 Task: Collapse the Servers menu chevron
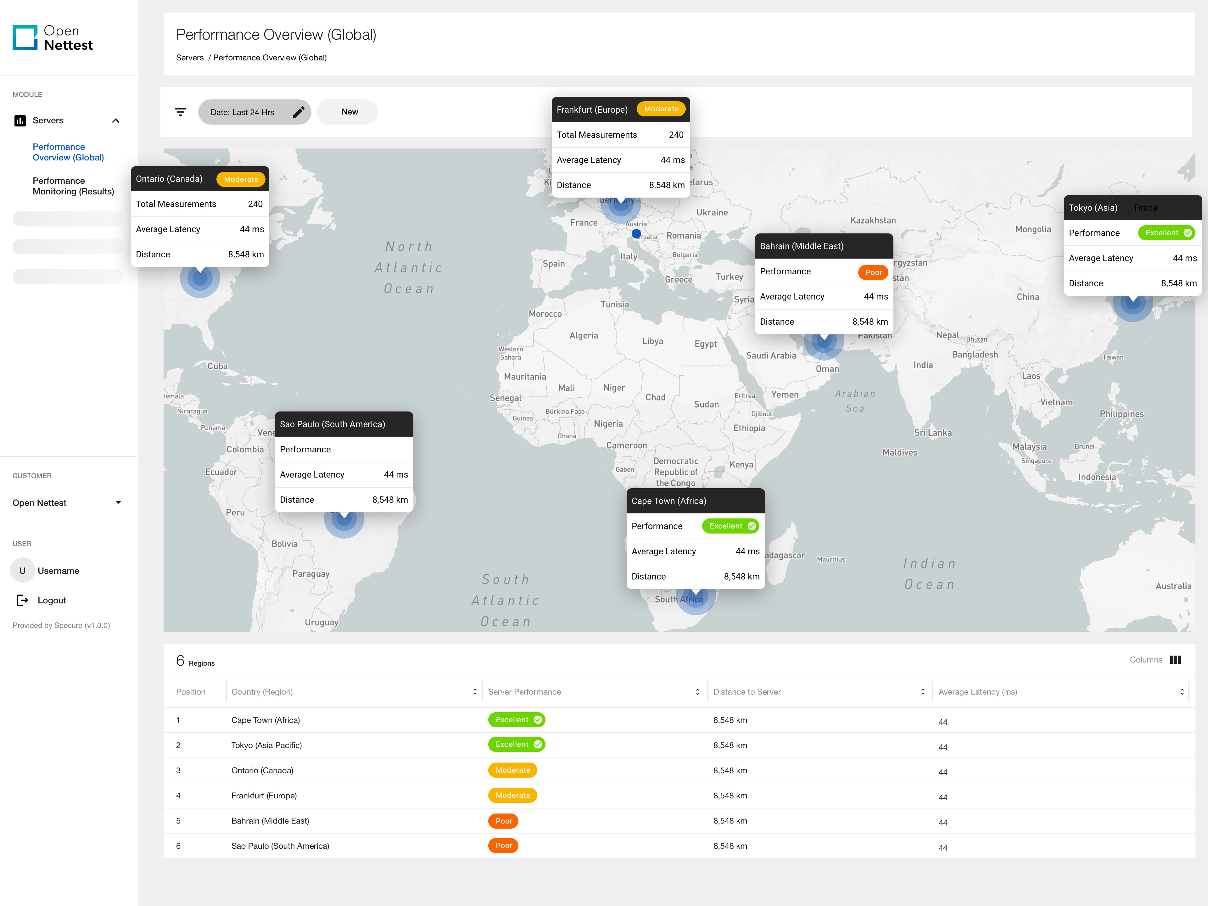point(116,121)
